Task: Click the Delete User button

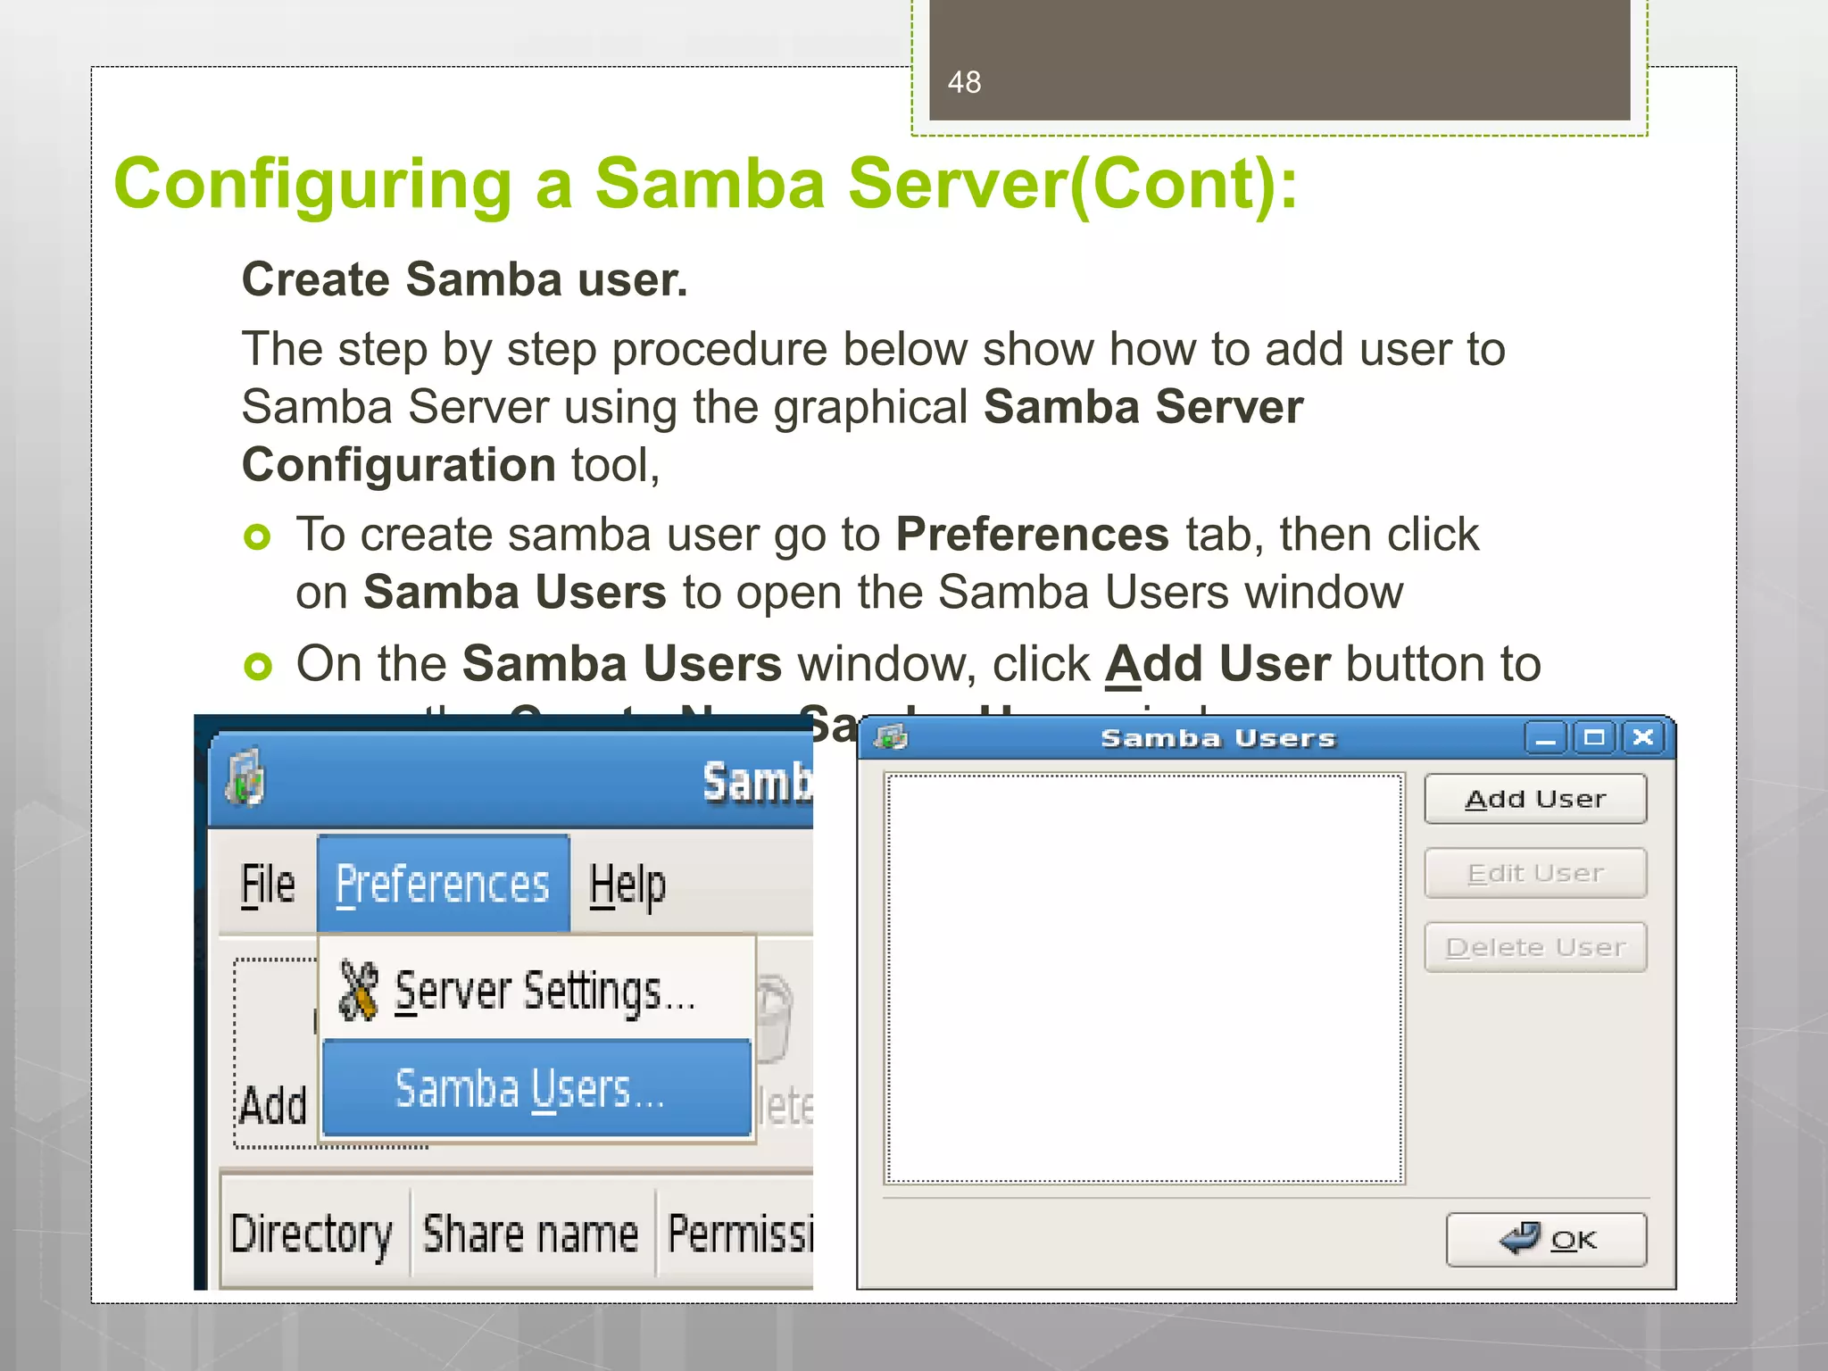Action: tap(1535, 947)
